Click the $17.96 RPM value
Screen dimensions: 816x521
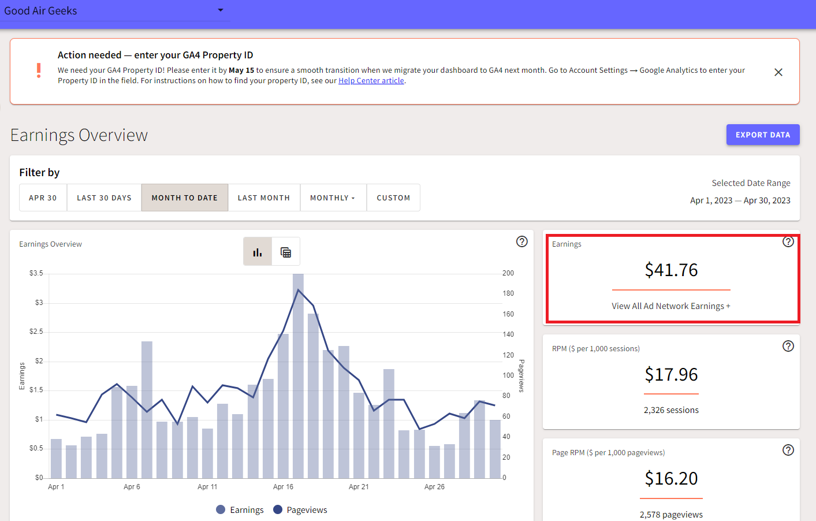click(671, 374)
